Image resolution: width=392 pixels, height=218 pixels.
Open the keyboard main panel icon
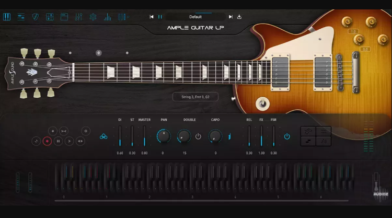click(x=7, y=17)
